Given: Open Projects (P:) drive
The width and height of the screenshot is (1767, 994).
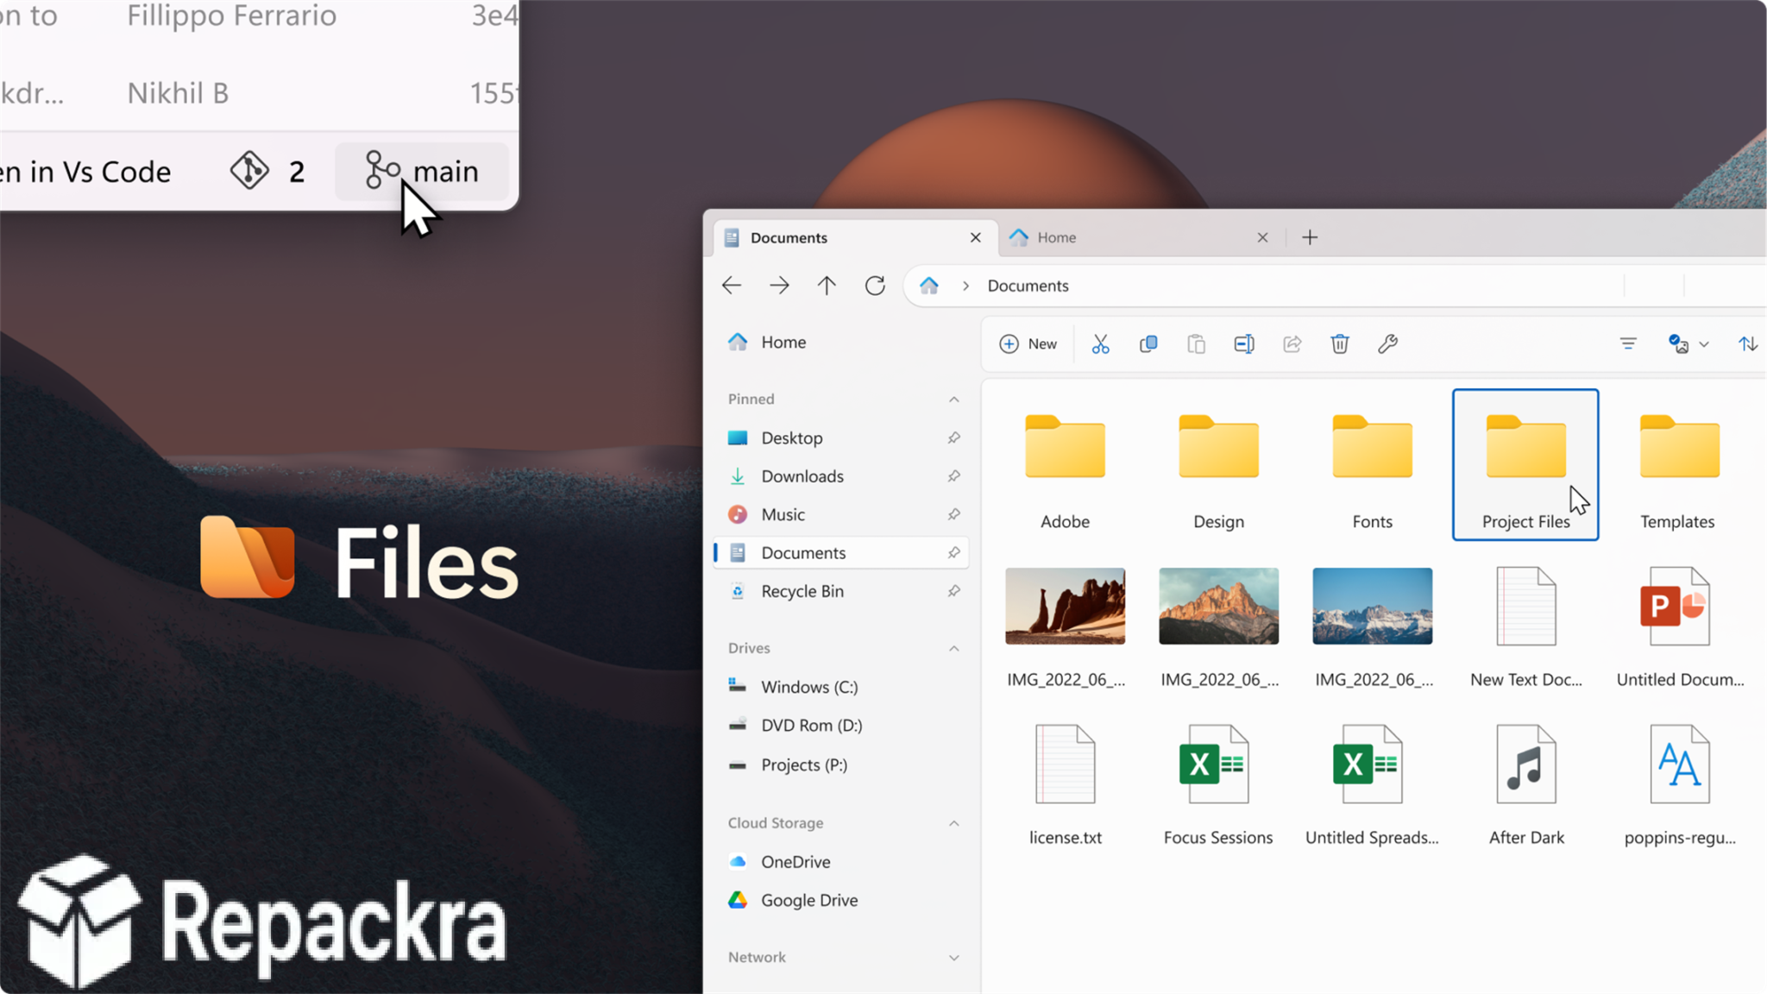Looking at the screenshot, I should tap(842, 764).
